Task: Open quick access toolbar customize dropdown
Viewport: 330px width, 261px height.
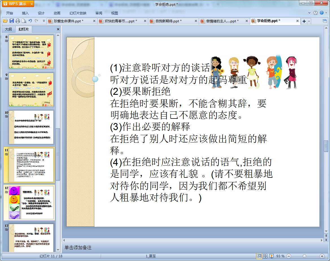Action: pyautogui.click(x=44, y=21)
